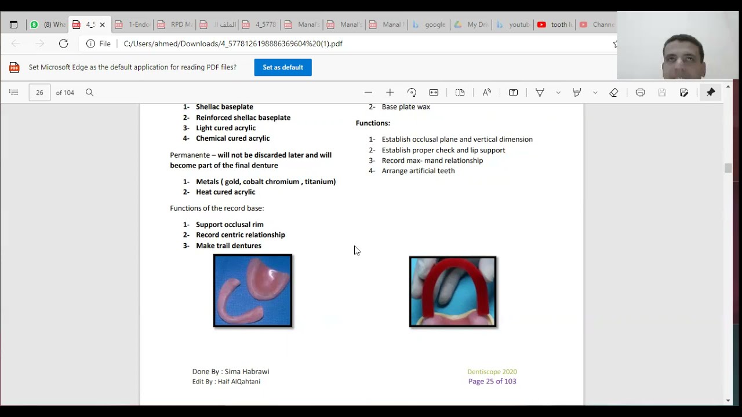Screen dimensions: 742x417
Task: Click the Save as icon
Action: 684,92
